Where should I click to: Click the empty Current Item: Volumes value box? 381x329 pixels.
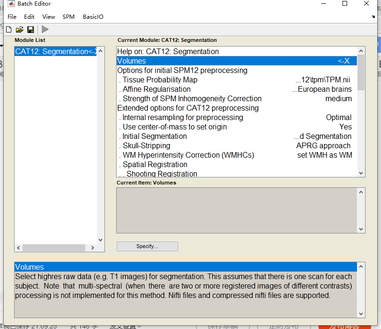point(237,210)
